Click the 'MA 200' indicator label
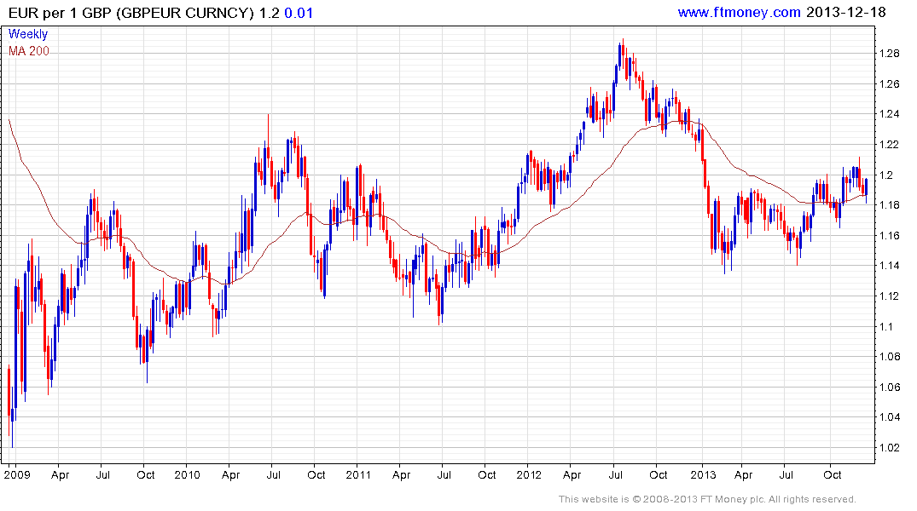 (29, 51)
